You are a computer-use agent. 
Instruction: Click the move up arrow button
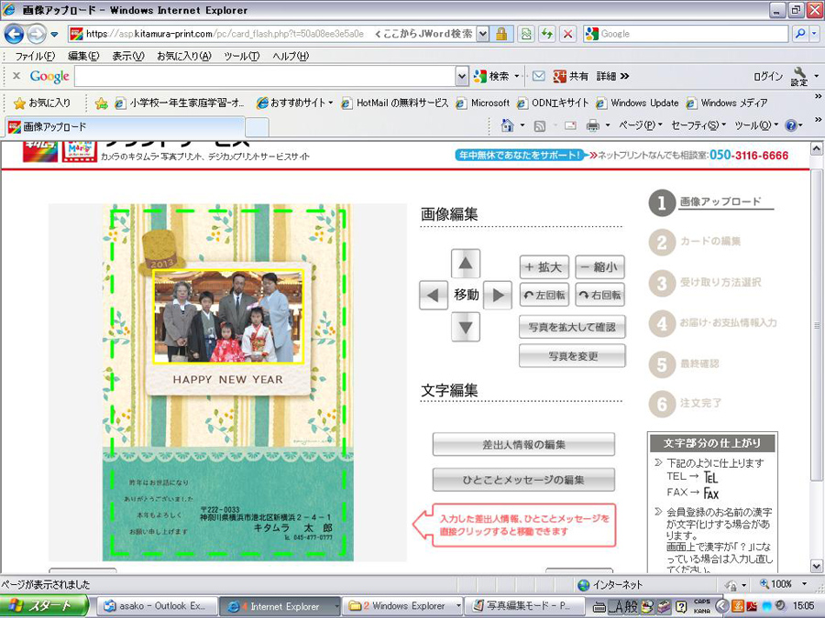tap(466, 265)
